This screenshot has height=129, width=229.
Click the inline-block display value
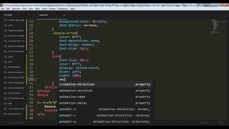(x=87, y=68)
